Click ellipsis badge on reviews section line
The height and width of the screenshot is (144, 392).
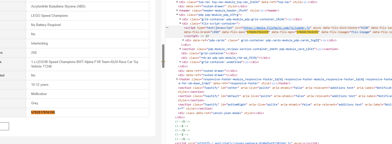320,49
